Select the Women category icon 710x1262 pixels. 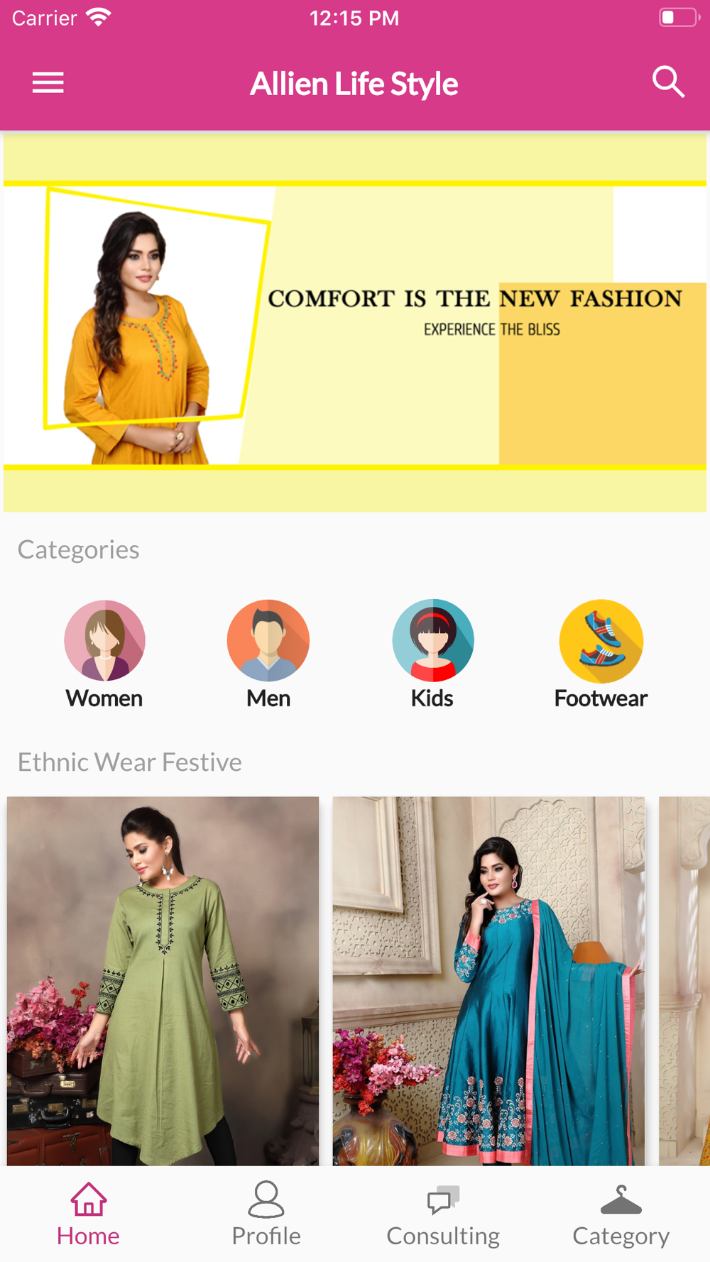click(x=105, y=640)
